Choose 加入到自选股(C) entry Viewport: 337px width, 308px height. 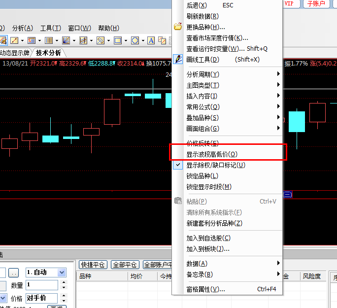[x=228, y=238]
